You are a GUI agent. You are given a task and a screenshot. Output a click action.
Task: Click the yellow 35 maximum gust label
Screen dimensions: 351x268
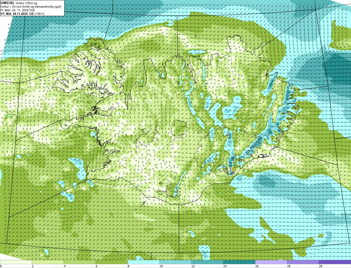233,169
